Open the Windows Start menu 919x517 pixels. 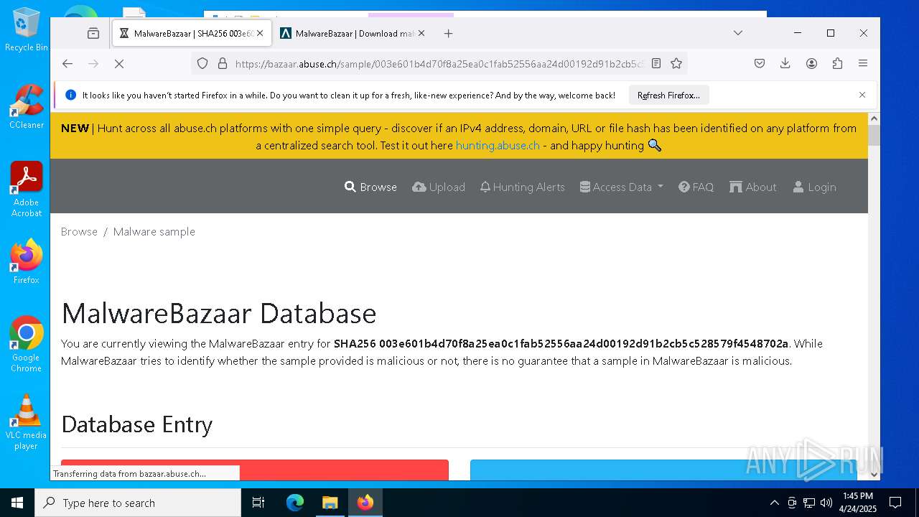click(x=17, y=503)
